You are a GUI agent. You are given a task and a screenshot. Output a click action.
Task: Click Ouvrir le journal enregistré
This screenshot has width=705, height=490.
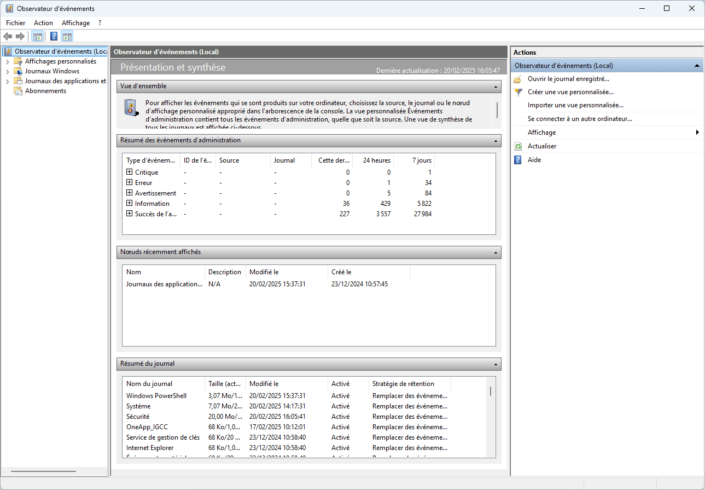pyautogui.click(x=568, y=79)
